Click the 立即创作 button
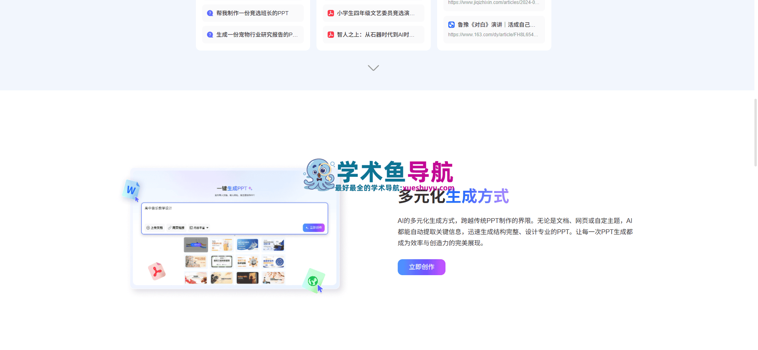 point(422,267)
